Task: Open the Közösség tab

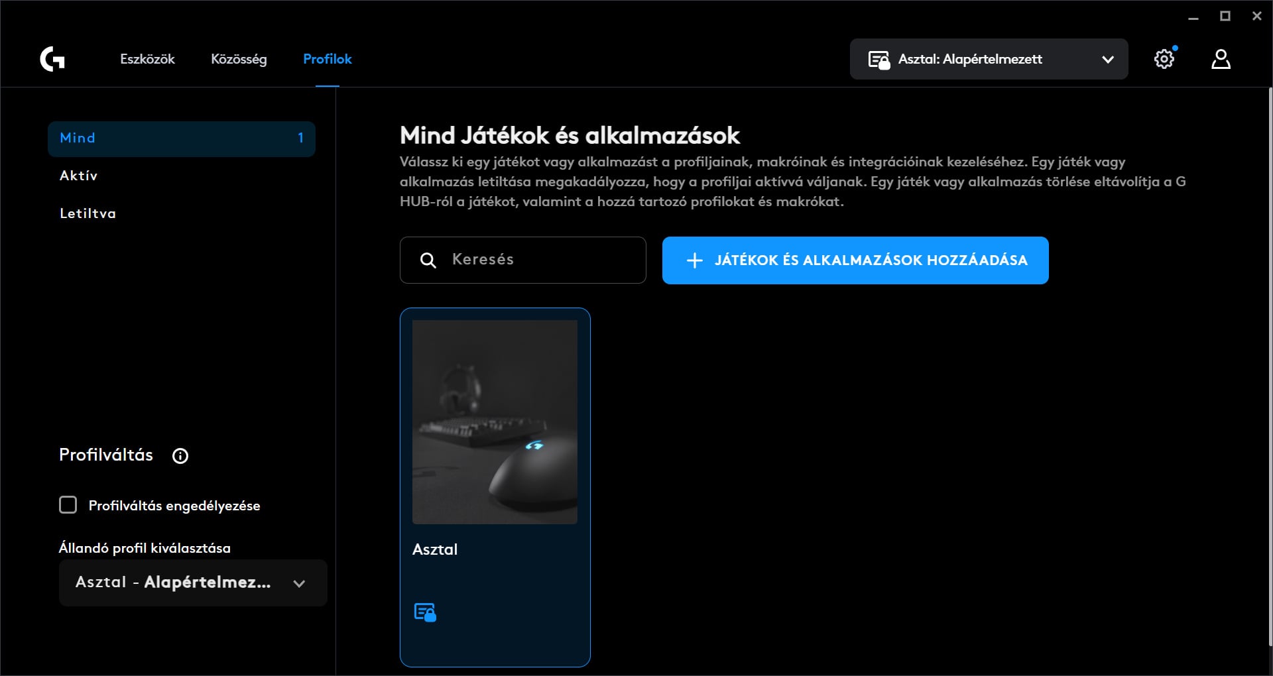Action: click(x=239, y=59)
